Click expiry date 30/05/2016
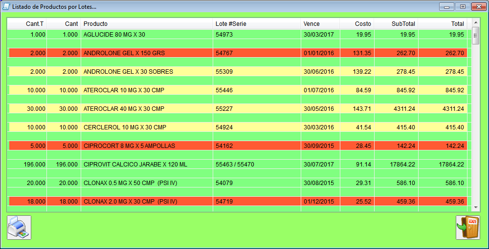 (319, 108)
